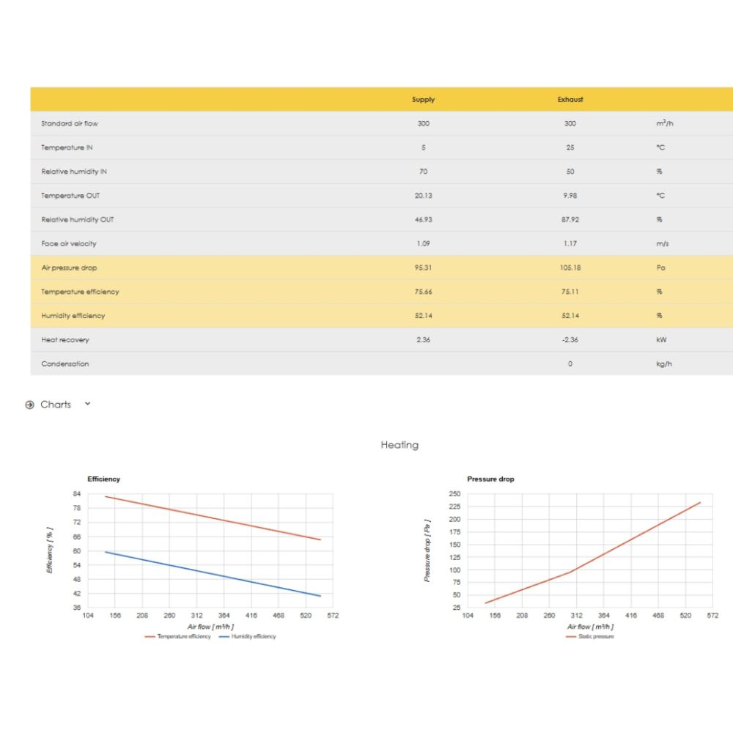Collapse the Charts section using its chevron
Screen dimensions: 733x733
87,404
